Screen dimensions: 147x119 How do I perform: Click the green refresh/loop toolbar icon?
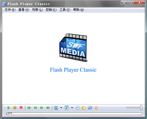tap(67, 108)
